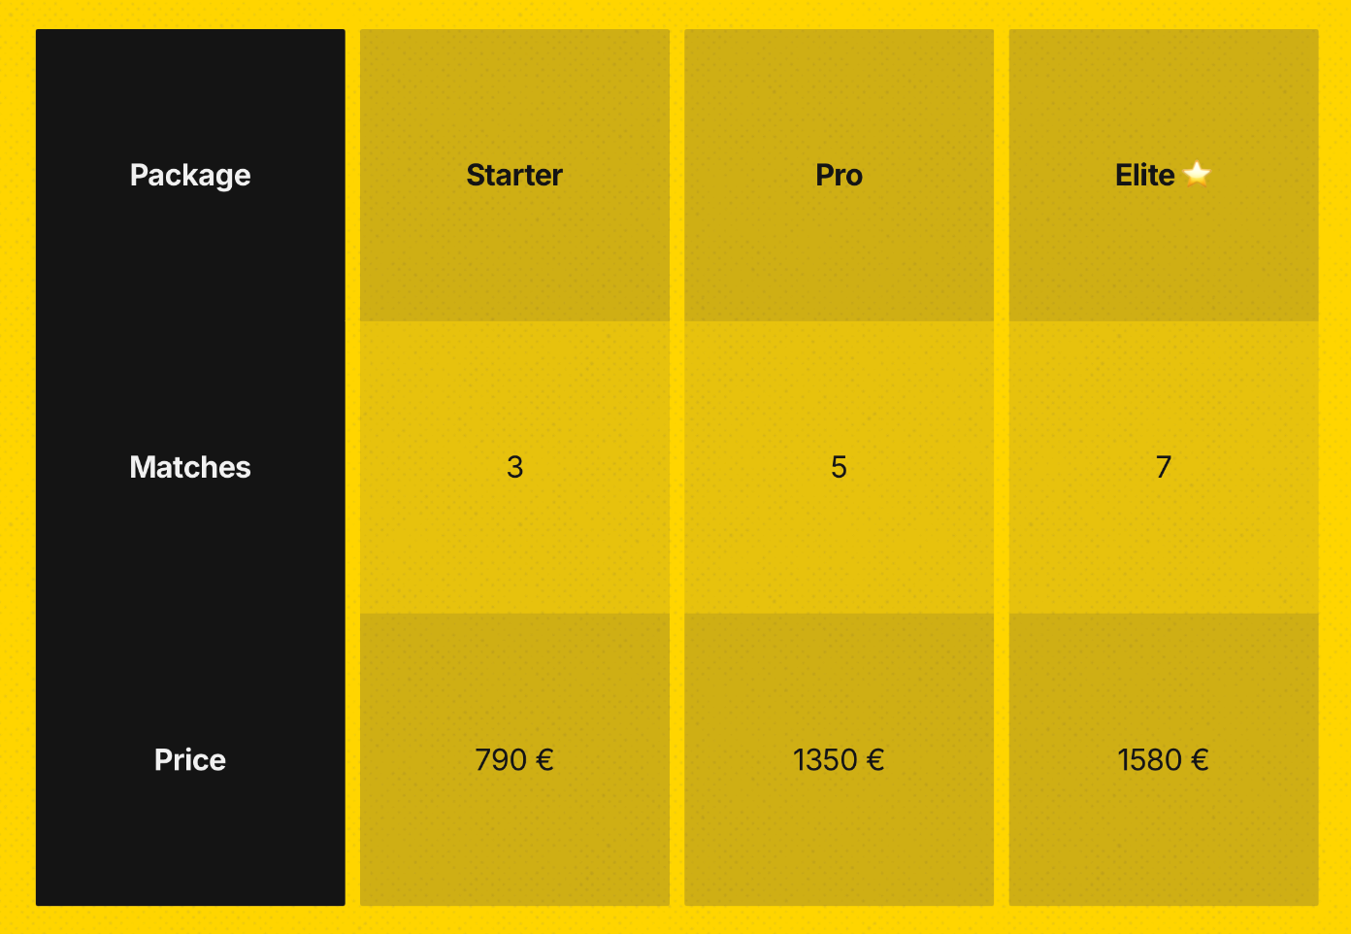Screen dimensions: 1351x934
Task: Select the Starter package header
Action: (x=514, y=175)
